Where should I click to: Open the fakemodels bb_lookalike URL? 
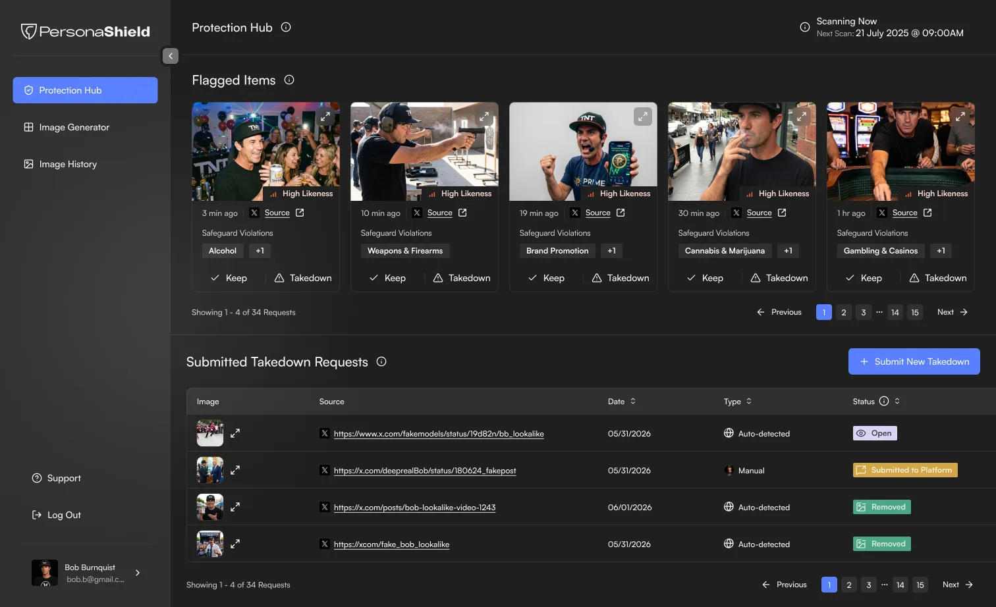coord(439,434)
